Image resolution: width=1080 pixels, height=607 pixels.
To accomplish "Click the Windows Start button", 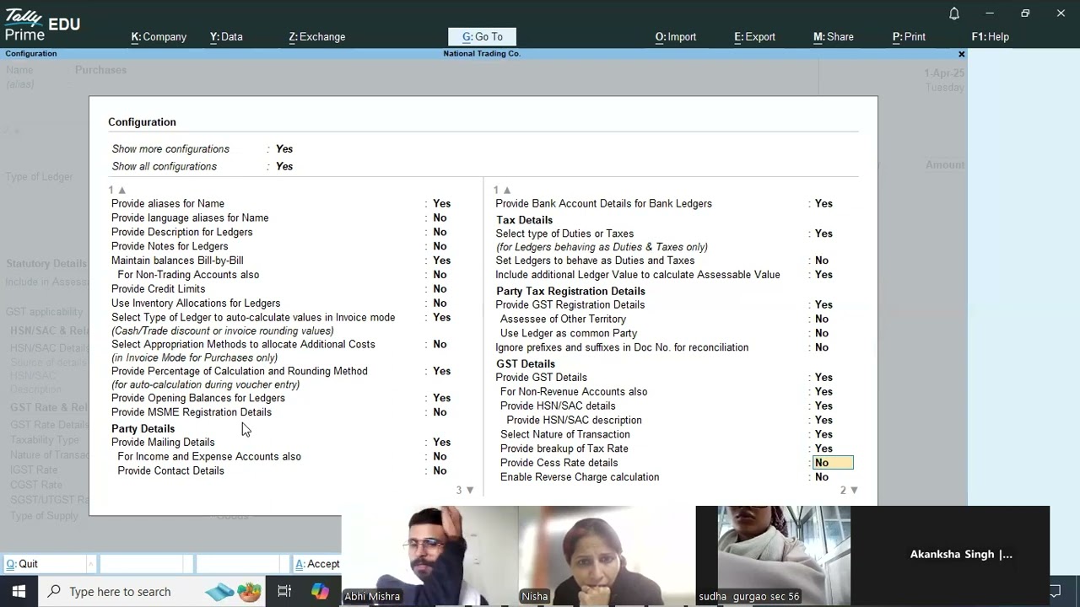I will tap(19, 592).
